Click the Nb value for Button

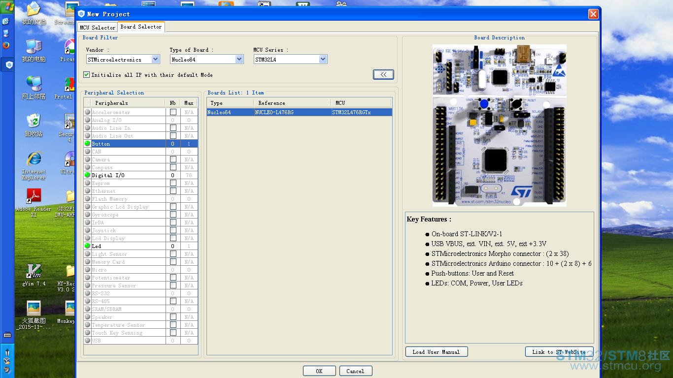tap(172, 144)
